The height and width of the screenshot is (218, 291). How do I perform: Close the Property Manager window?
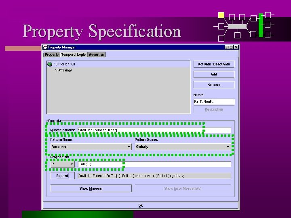pos(236,47)
